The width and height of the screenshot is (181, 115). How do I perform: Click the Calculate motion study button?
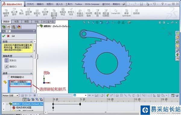pyautogui.click(x=22, y=95)
